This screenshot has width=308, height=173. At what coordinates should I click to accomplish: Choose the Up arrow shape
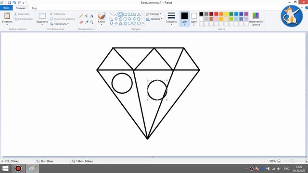[139, 19]
